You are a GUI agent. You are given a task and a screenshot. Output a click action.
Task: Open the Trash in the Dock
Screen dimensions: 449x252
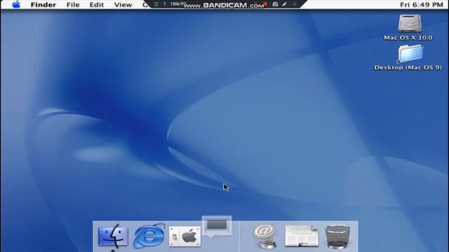338,237
